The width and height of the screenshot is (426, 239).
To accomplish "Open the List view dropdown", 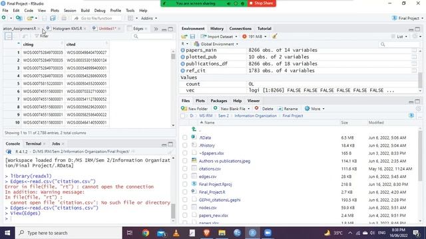I will 399,37.
